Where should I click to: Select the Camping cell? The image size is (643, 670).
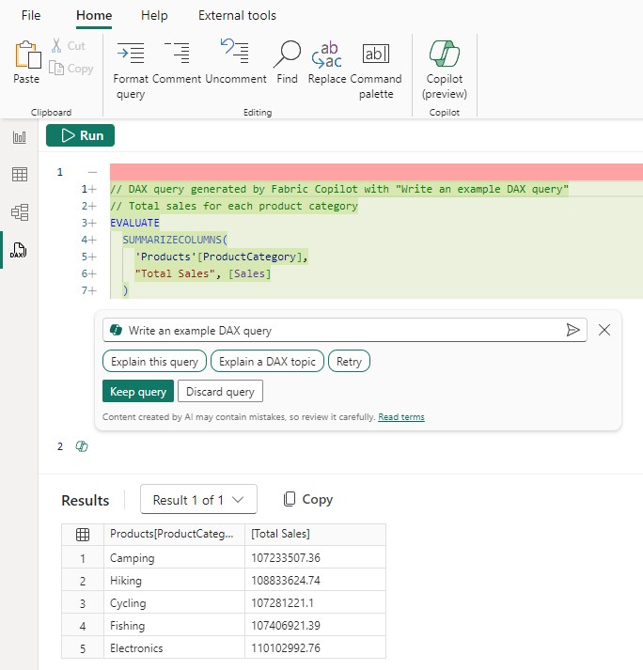pos(174,557)
